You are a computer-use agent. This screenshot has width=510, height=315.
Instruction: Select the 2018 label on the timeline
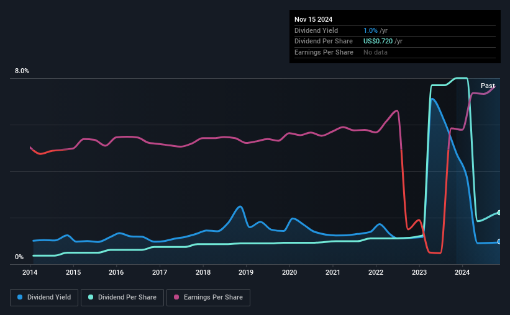203,272
